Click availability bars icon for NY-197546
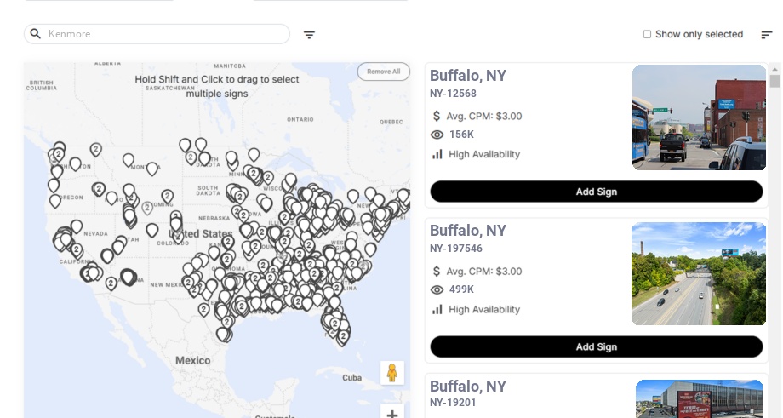The width and height of the screenshot is (783, 418). coord(437,309)
